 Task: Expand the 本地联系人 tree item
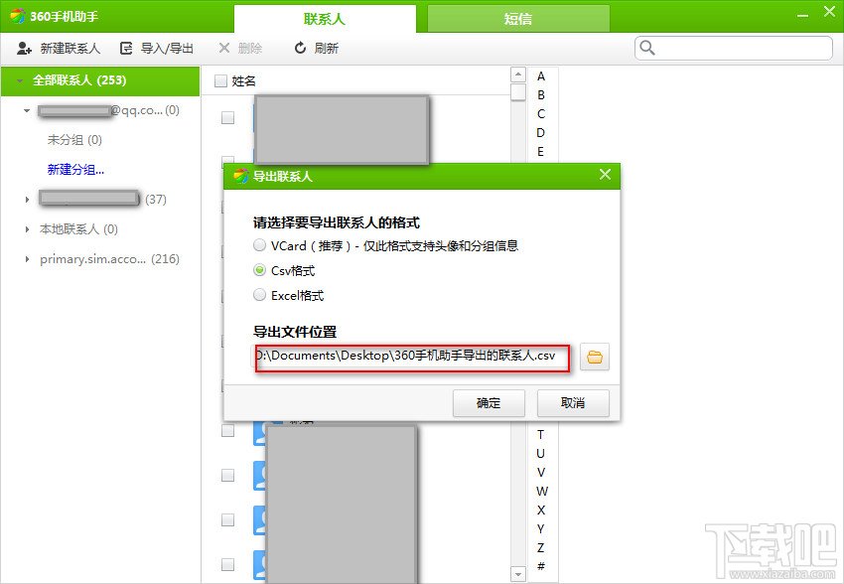[25, 229]
